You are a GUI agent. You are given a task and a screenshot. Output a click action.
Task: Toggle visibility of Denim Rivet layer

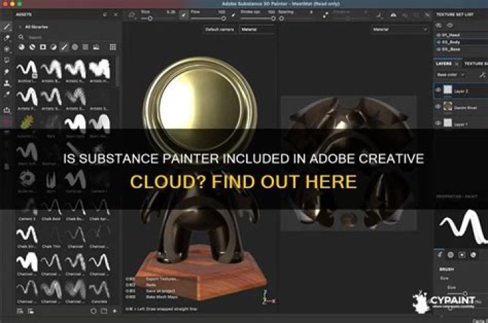coord(438,106)
